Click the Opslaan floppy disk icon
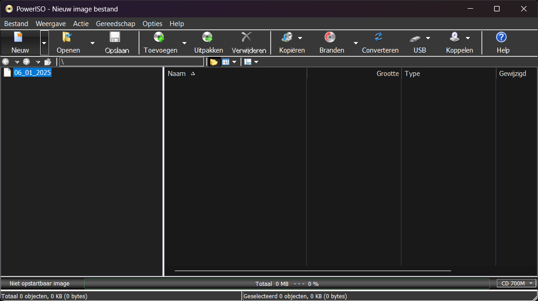The height and width of the screenshot is (301, 538). pos(115,37)
